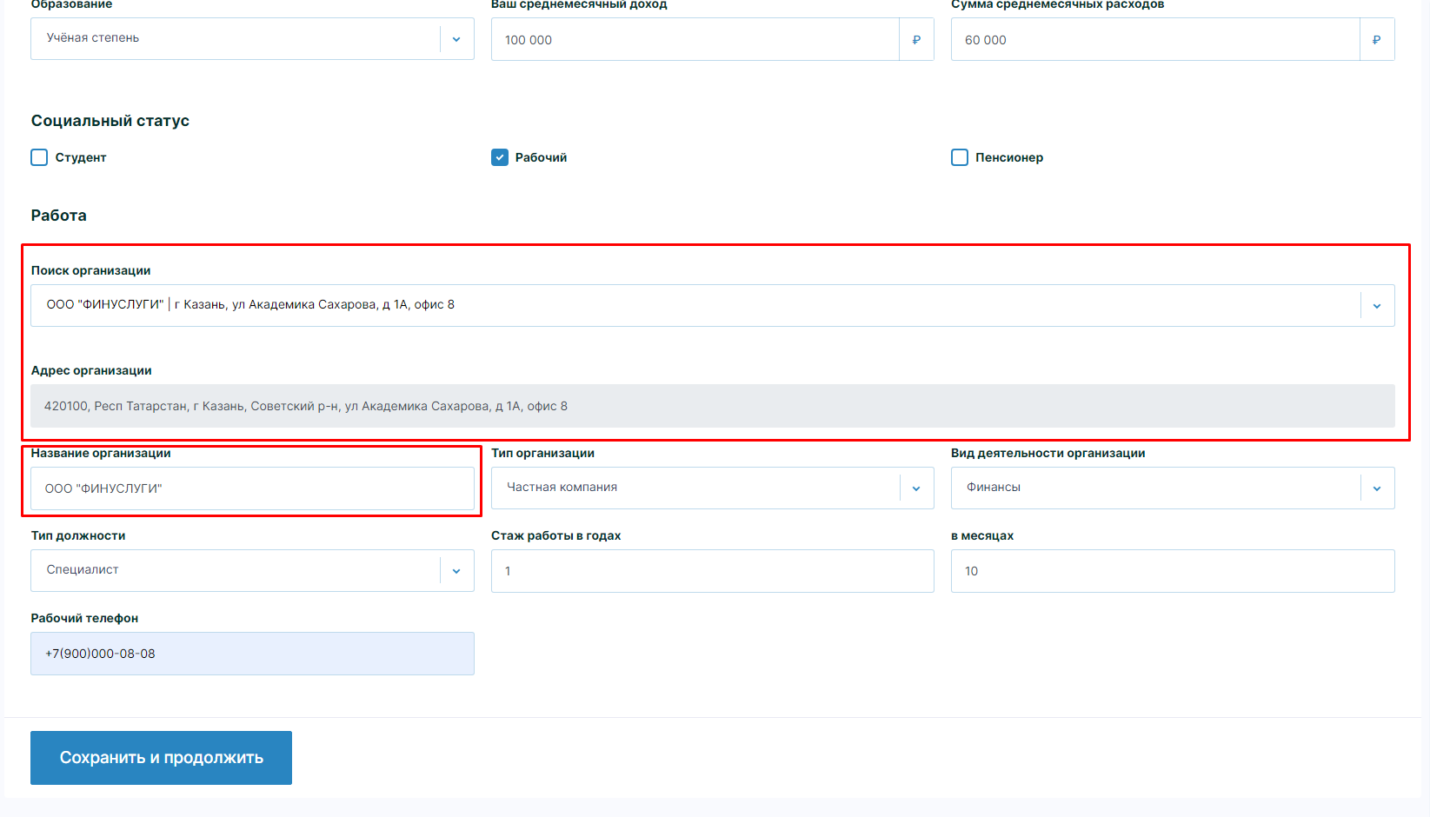This screenshot has width=1430, height=817.
Task: Uncheck the Рабочий checkbox
Action: tap(500, 157)
